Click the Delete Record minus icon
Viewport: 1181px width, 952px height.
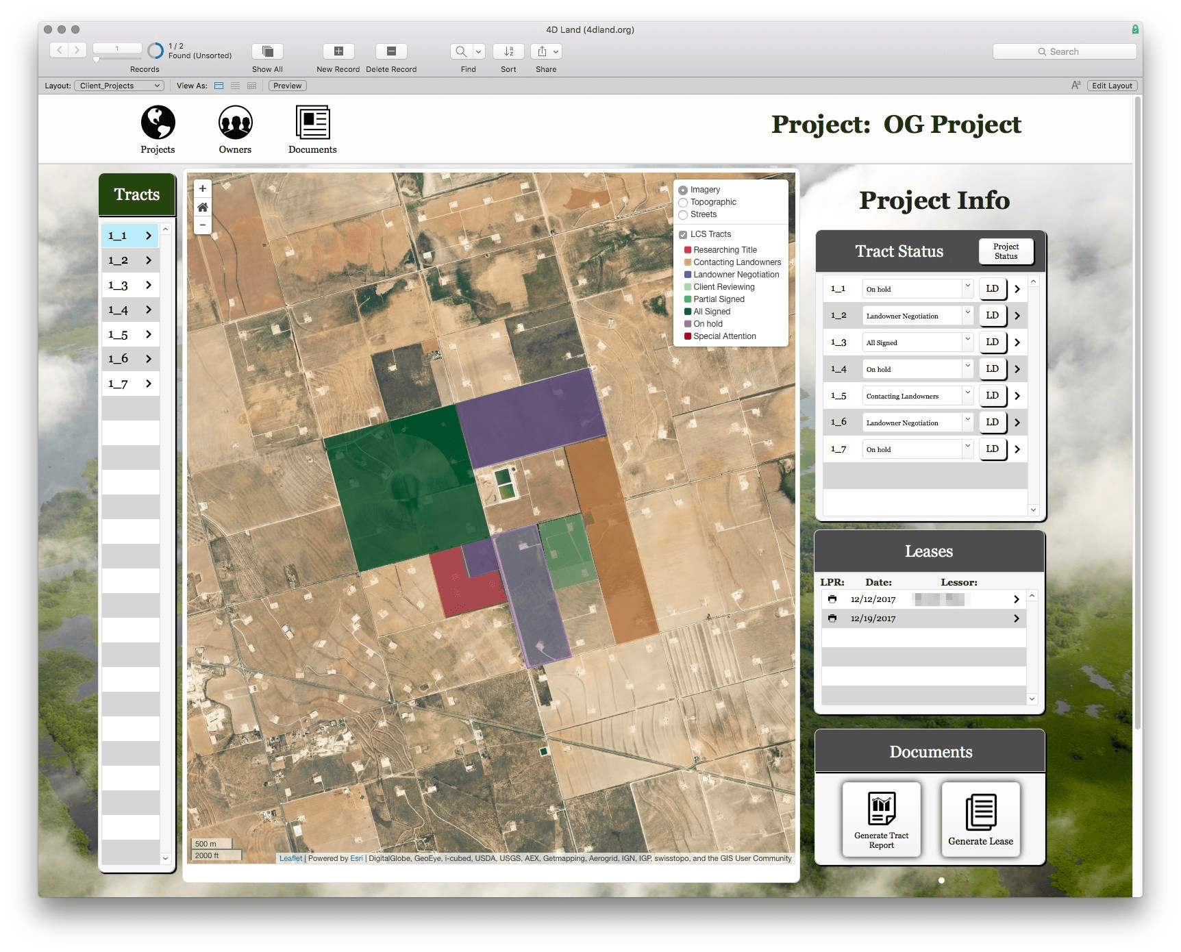pyautogui.click(x=391, y=51)
